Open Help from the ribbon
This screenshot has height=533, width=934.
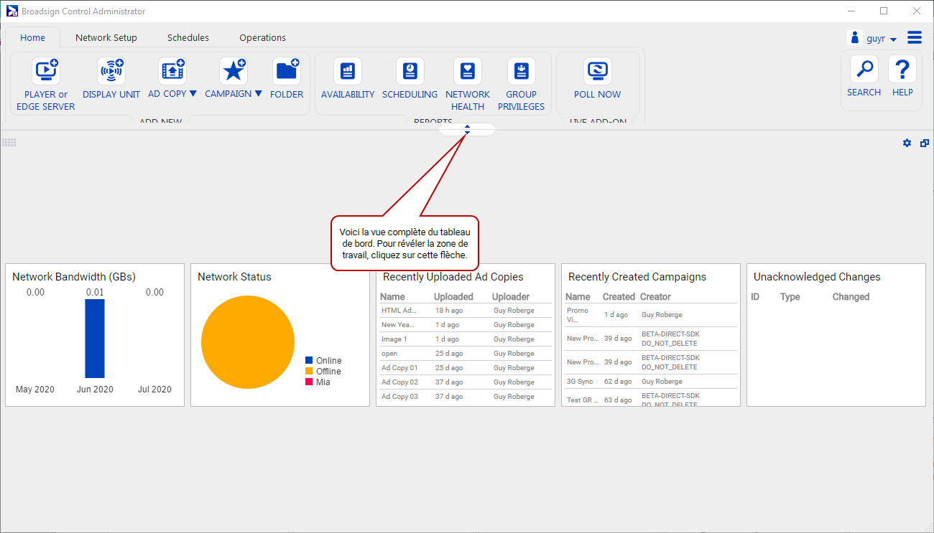click(x=902, y=70)
